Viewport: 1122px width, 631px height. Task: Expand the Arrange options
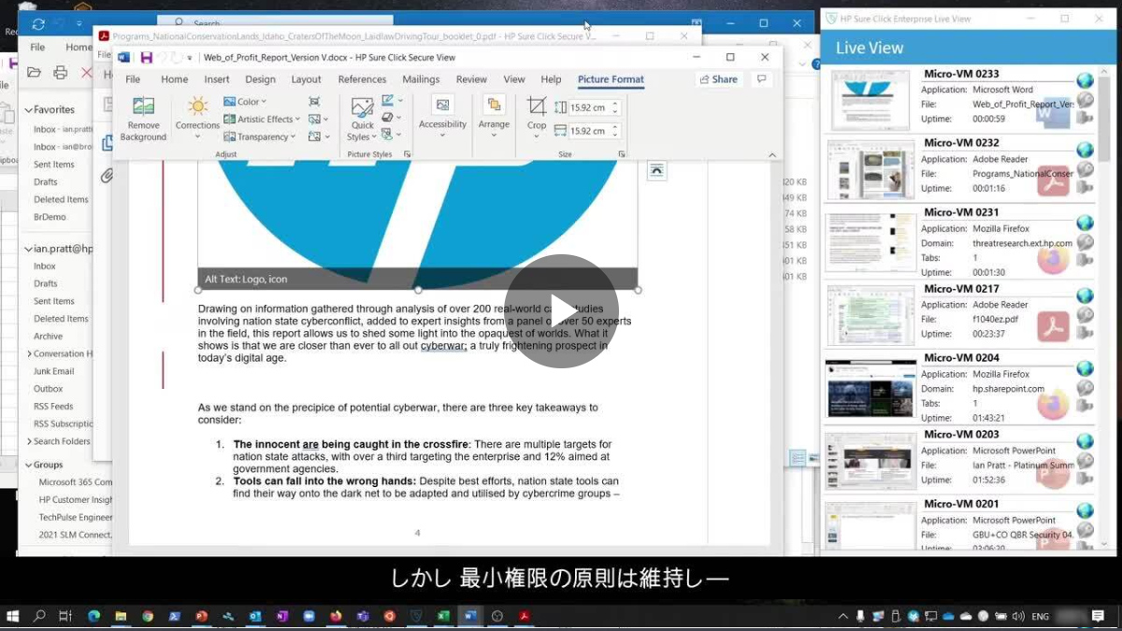click(494, 117)
